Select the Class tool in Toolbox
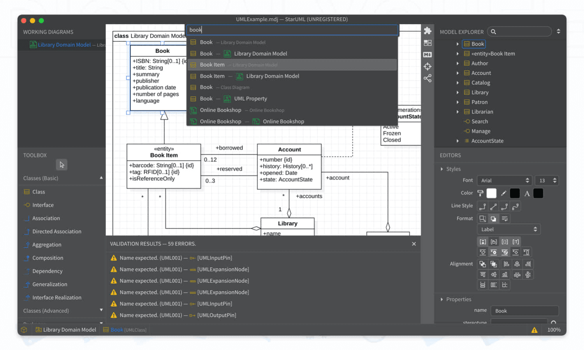Screen dimensions: 584x350 point(39,192)
